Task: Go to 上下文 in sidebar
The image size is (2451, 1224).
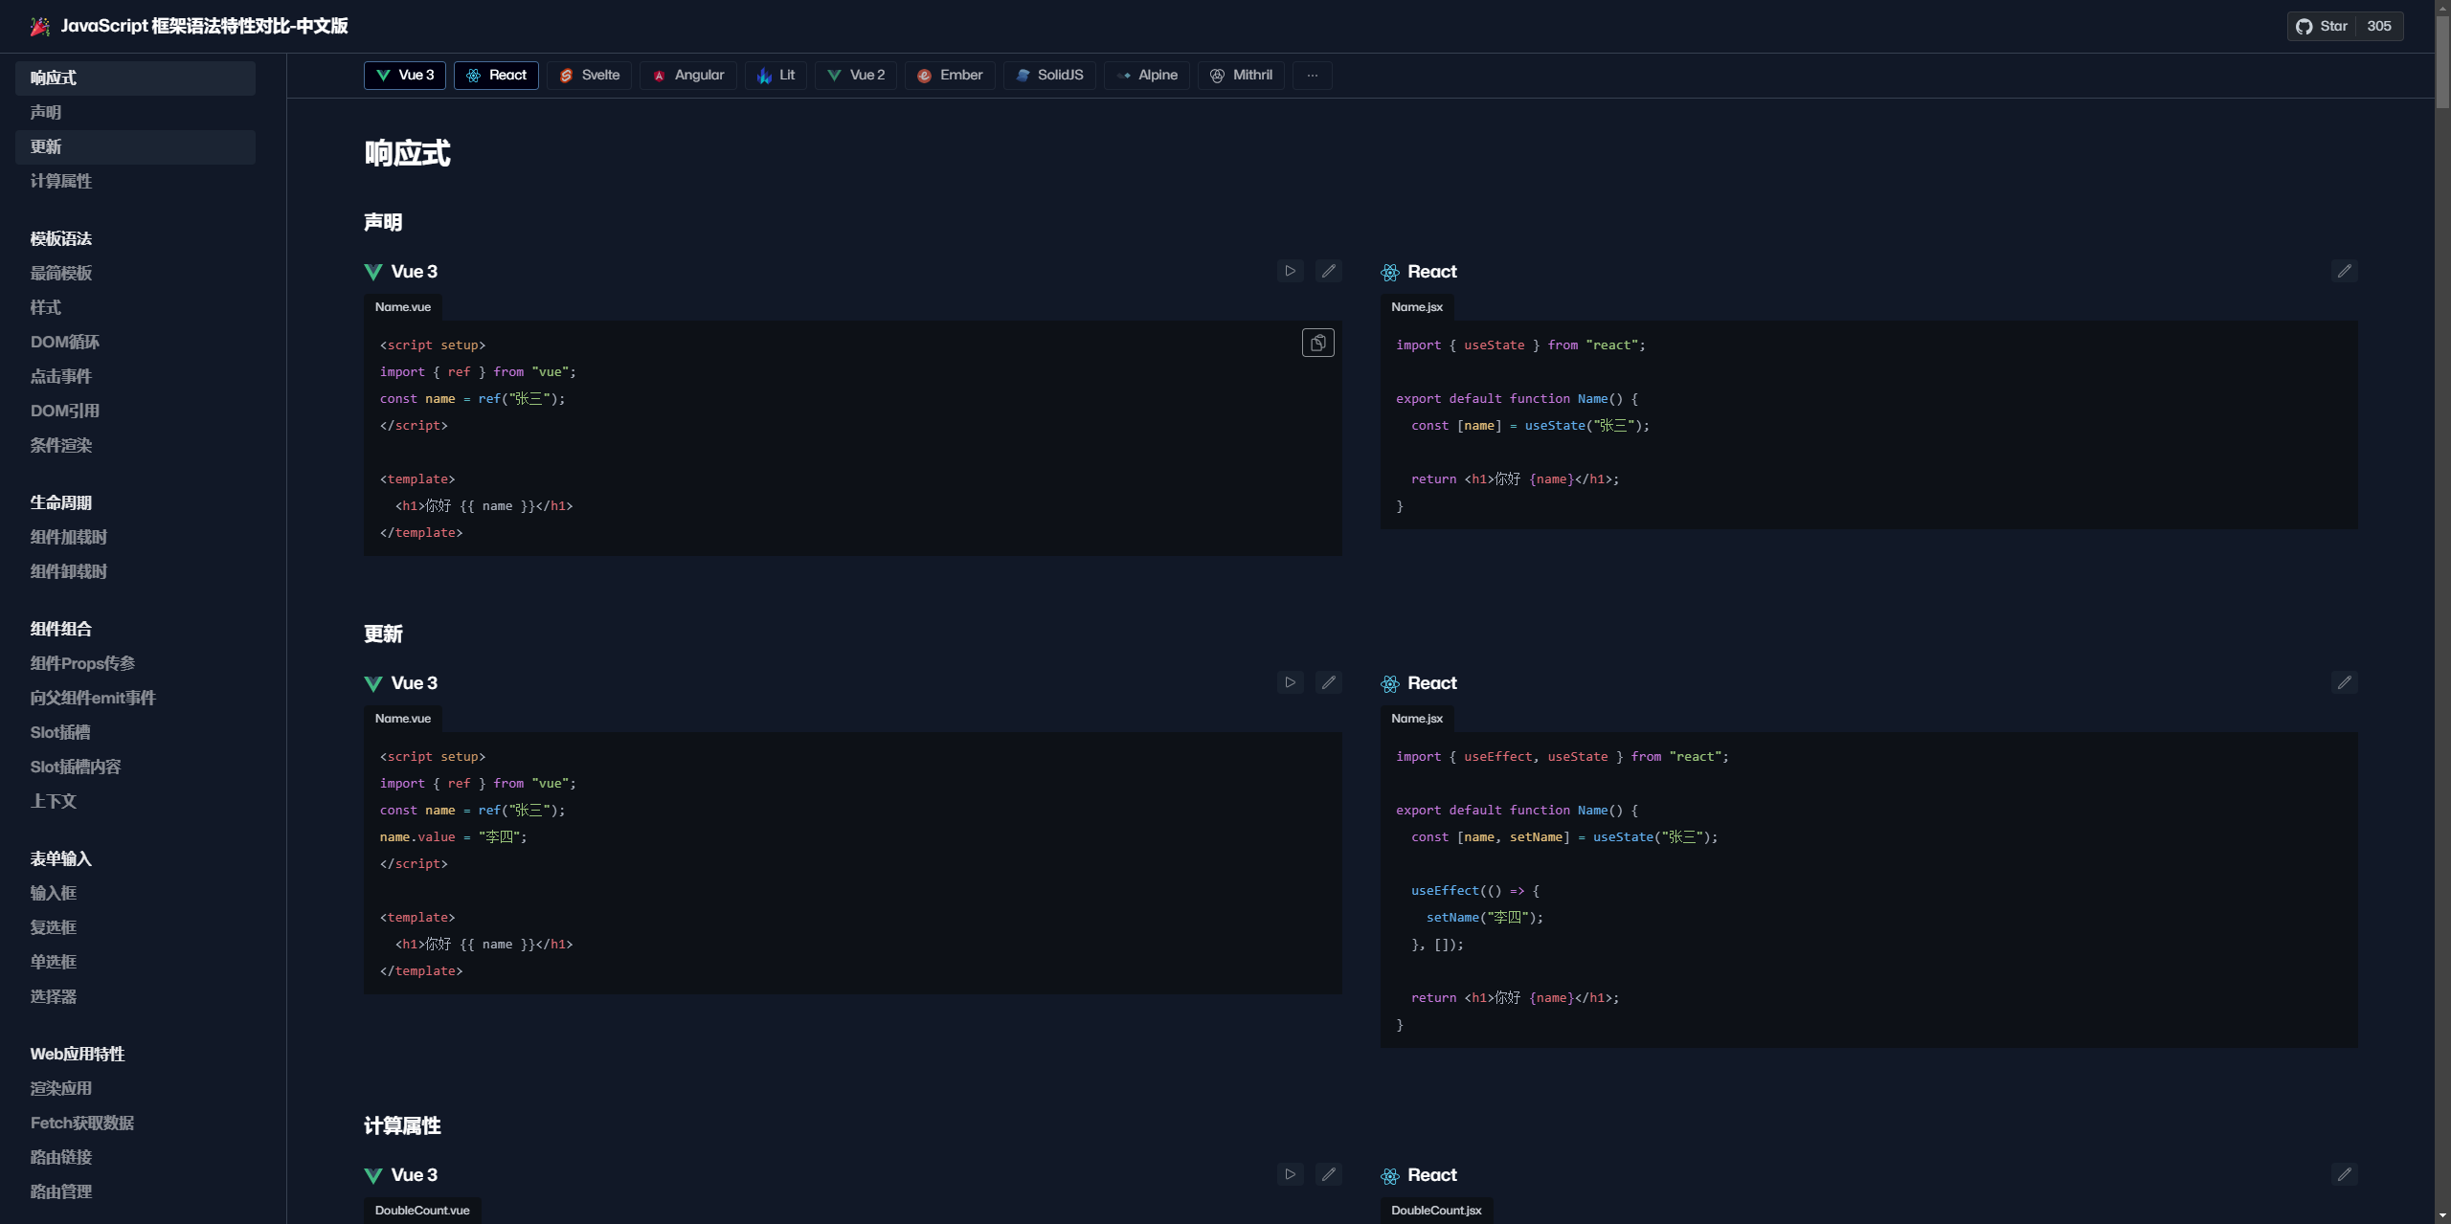Action: [x=135, y=801]
